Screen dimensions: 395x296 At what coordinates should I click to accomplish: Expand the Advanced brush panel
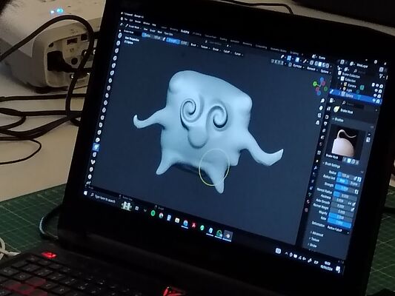(x=317, y=234)
